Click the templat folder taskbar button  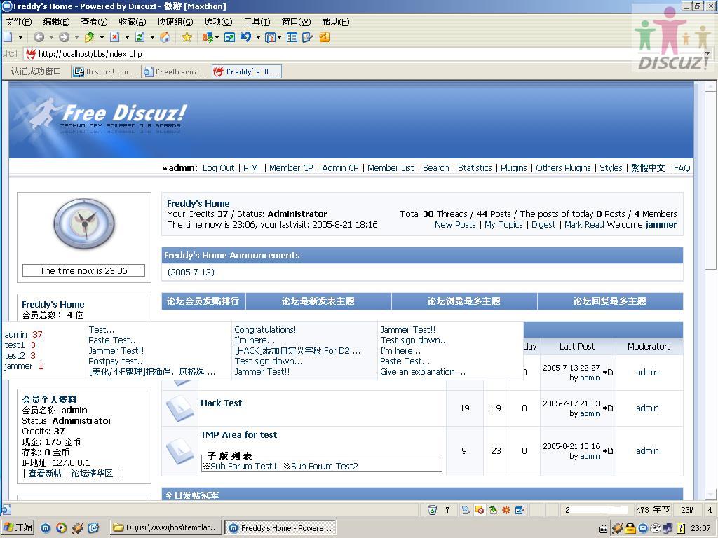[x=167, y=527]
